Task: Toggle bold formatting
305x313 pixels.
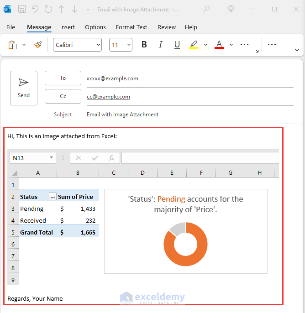Action: pyautogui.click(x=144, y=44)
